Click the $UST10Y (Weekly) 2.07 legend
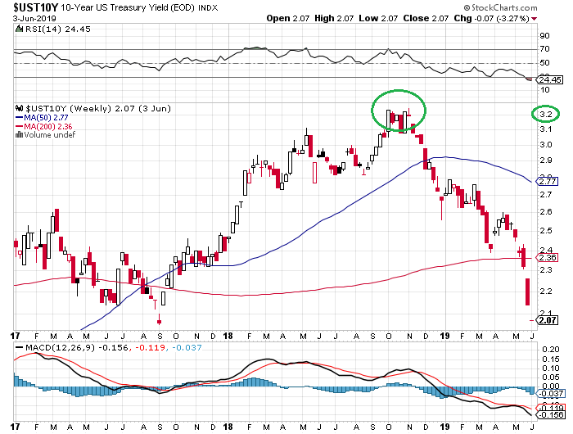573x434 pixels. pyautogui.click(x=97, y=109)
